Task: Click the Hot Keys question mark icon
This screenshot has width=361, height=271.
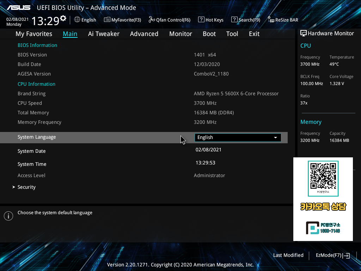Action: point(201,20)
